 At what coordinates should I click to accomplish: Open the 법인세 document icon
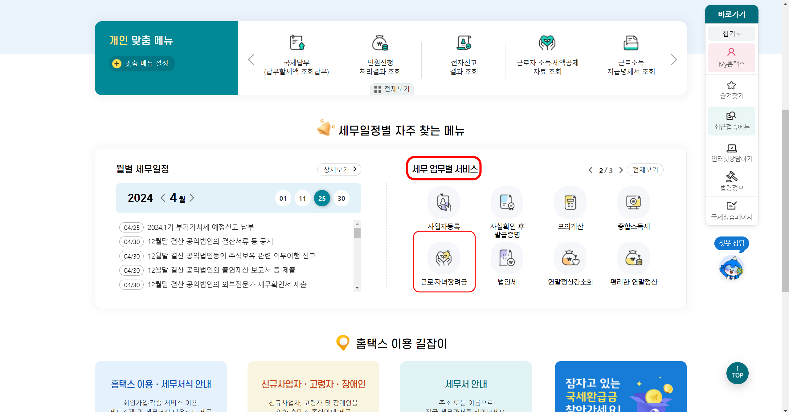(507, 258)
